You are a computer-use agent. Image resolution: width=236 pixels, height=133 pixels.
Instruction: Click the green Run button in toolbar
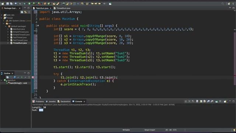pos(29,4)
